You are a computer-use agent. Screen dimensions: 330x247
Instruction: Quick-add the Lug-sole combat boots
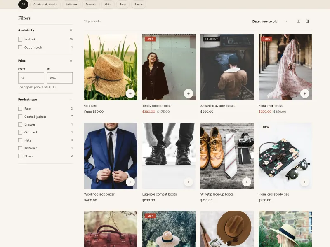pos(189,182)
